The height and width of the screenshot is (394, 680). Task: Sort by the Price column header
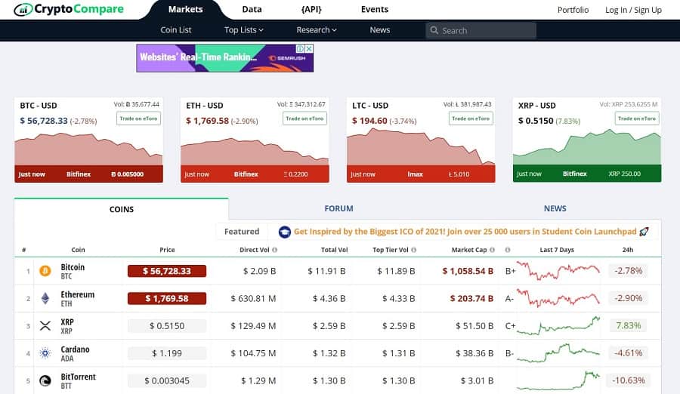tap(167, 250)
